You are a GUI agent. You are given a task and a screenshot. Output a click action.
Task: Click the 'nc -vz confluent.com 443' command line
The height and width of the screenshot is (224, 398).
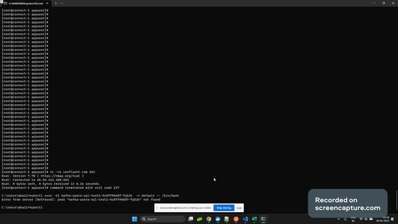tap(49, 172)
